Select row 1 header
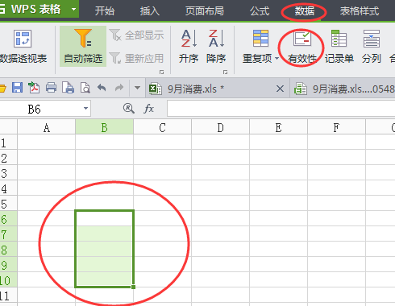 point(8,143)
